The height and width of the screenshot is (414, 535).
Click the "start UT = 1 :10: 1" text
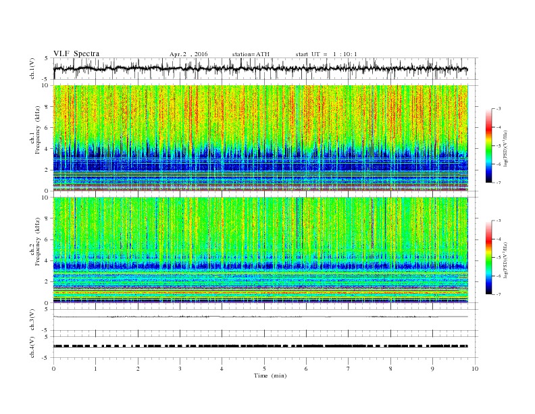pyautogui.click(x=326, y=54)
